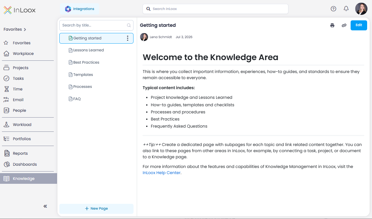Click the Search by title field
Screen dimensions: 372x219
96,25
